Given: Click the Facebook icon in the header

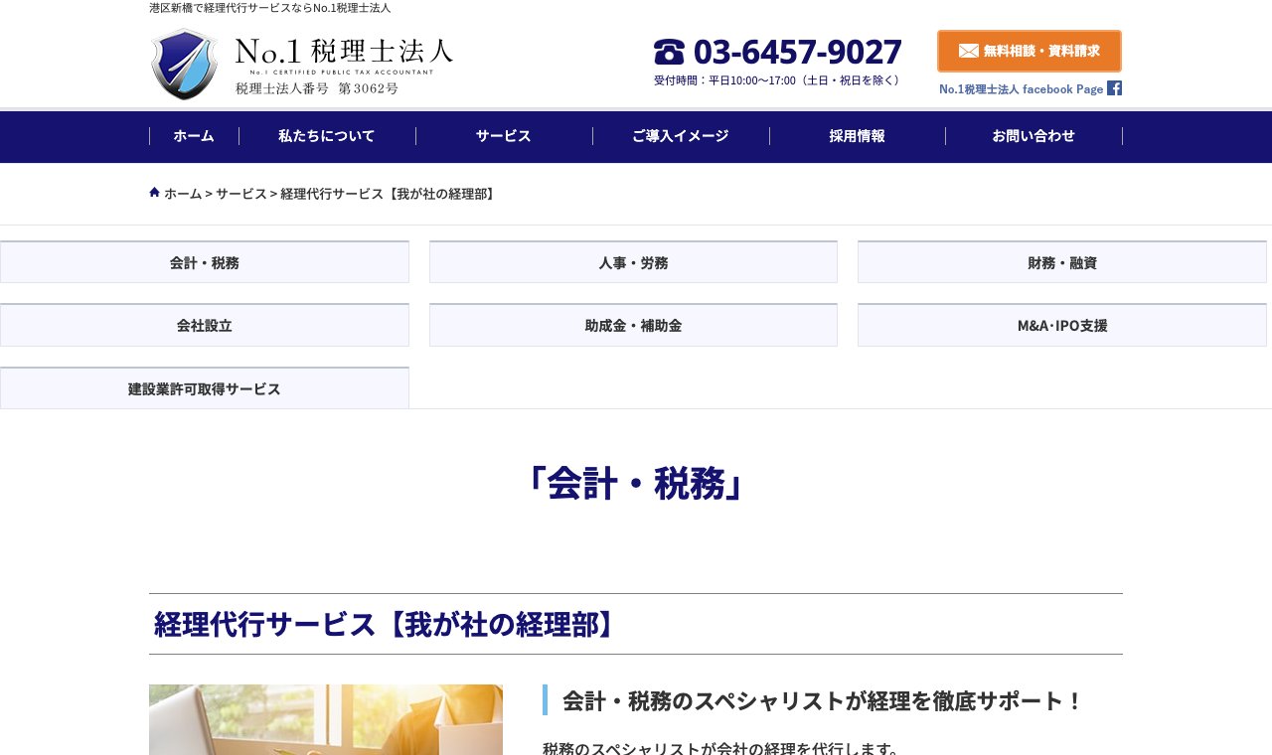Looking at the screenshot, I should [x=1115, y=88].
